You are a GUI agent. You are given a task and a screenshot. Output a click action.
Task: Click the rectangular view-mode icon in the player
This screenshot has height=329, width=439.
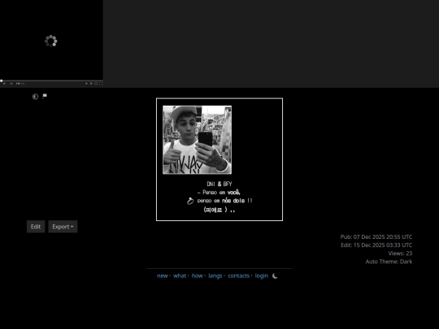click(x=96, y=84)
